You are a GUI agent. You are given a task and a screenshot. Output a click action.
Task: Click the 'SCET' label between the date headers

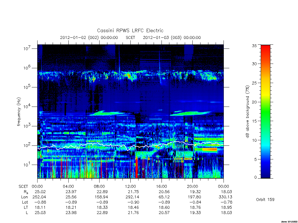(x=130, y=37)
